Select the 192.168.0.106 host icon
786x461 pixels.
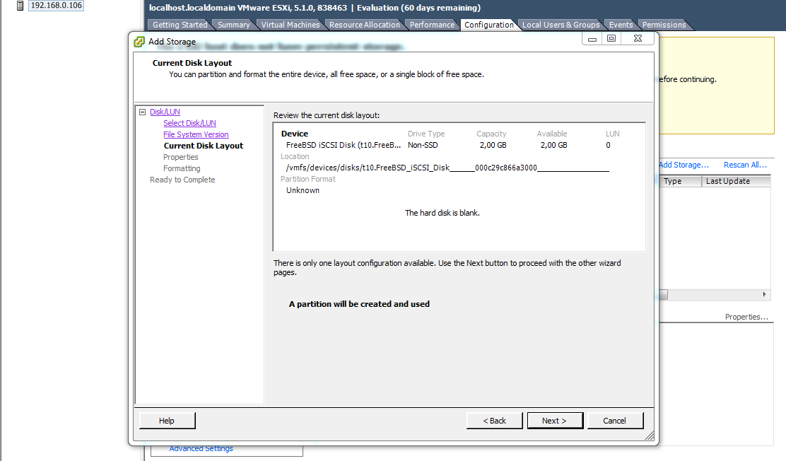click(20, 6)
